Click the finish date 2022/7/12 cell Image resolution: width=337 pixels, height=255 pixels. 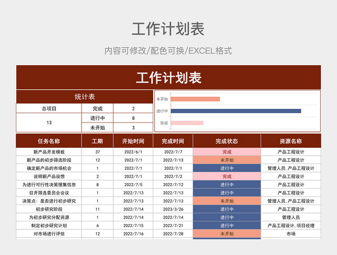(x=173, y=185)
